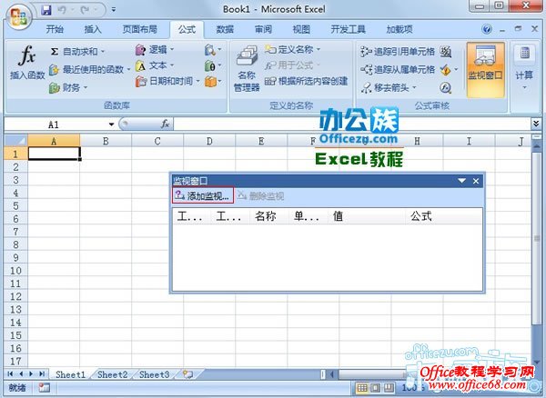Open the 开始 ribbon tab

pyautogui.click(x=55, y=30)
